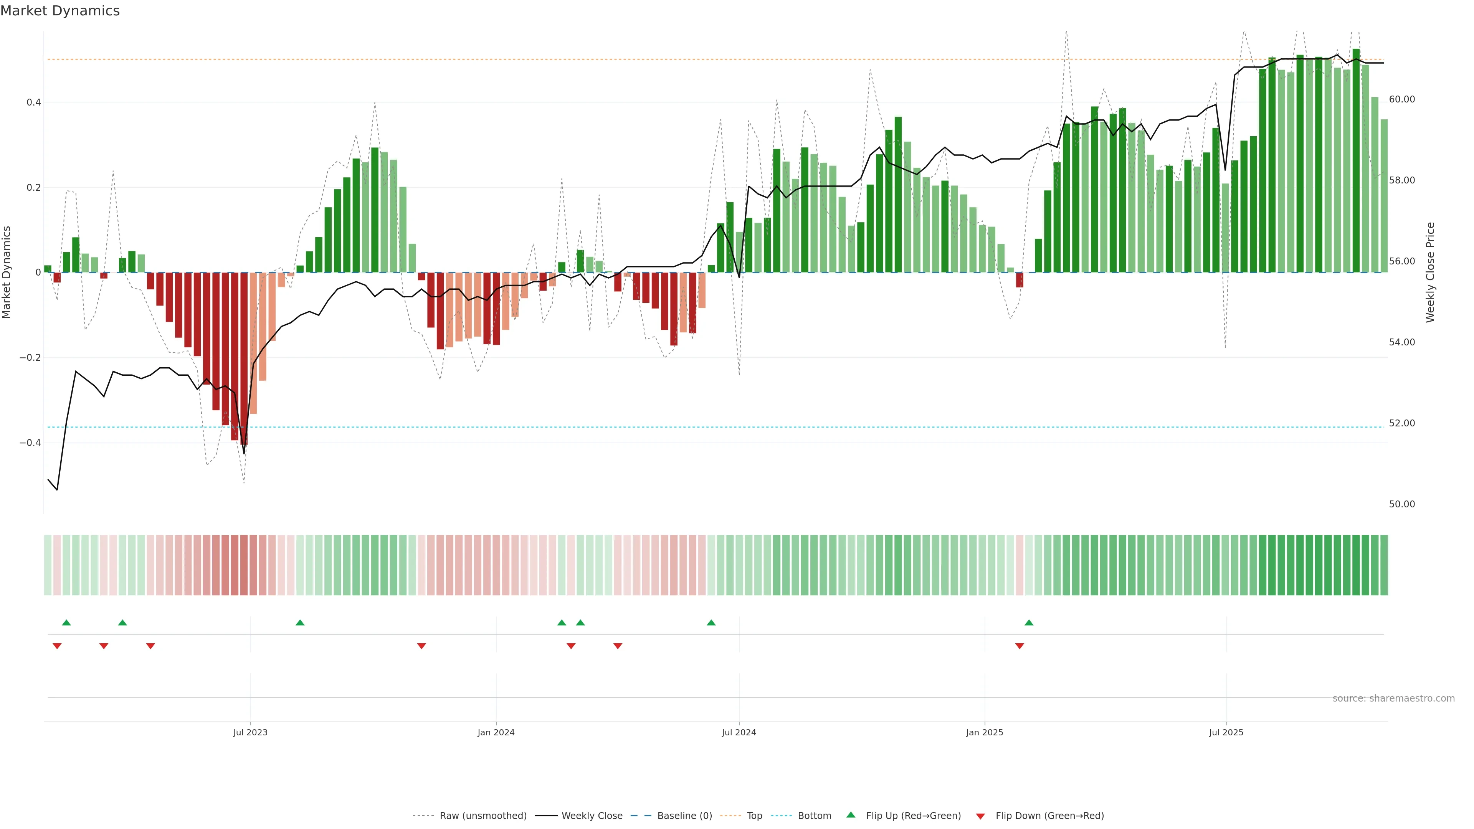This screenshot has height=829, width=1474.
Task: Click the leftmost red flip-down triangle marker
Action: pos(57,646)
